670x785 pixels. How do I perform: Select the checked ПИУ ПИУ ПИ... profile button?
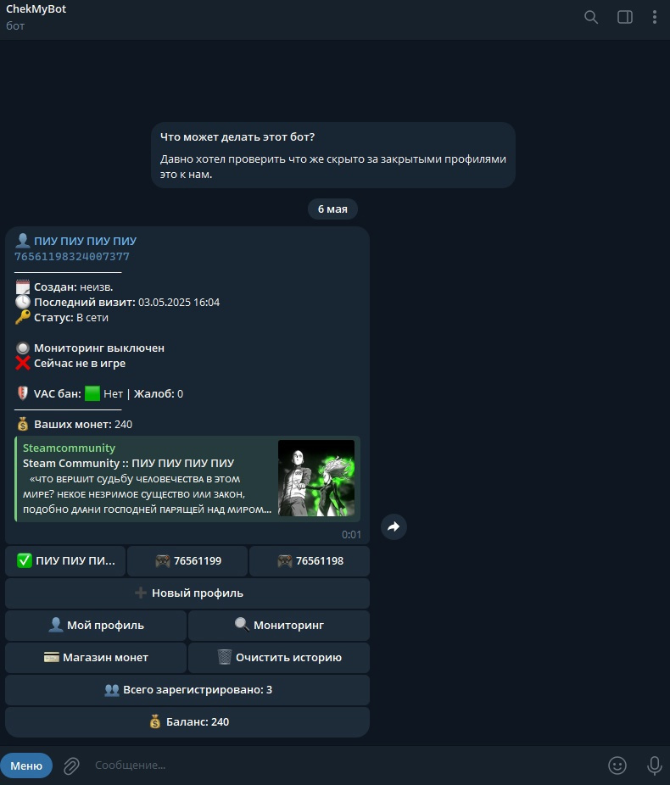coord(65,561)
